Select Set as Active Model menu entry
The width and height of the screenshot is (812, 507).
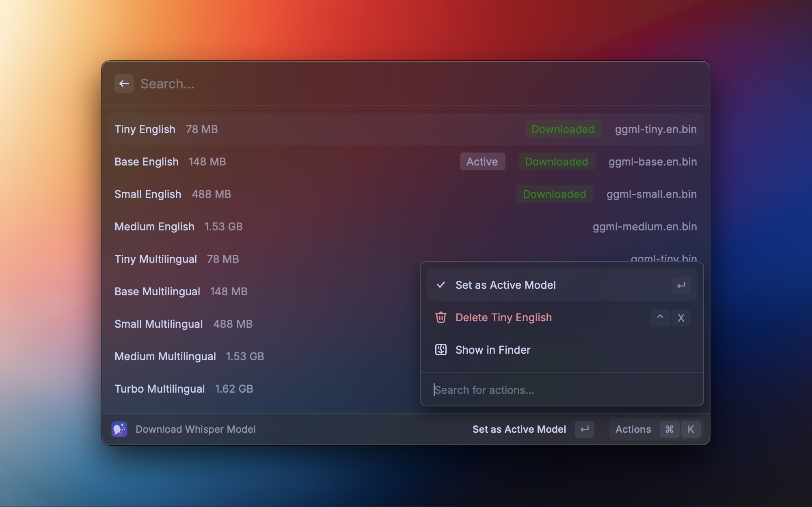pos(505,285)
